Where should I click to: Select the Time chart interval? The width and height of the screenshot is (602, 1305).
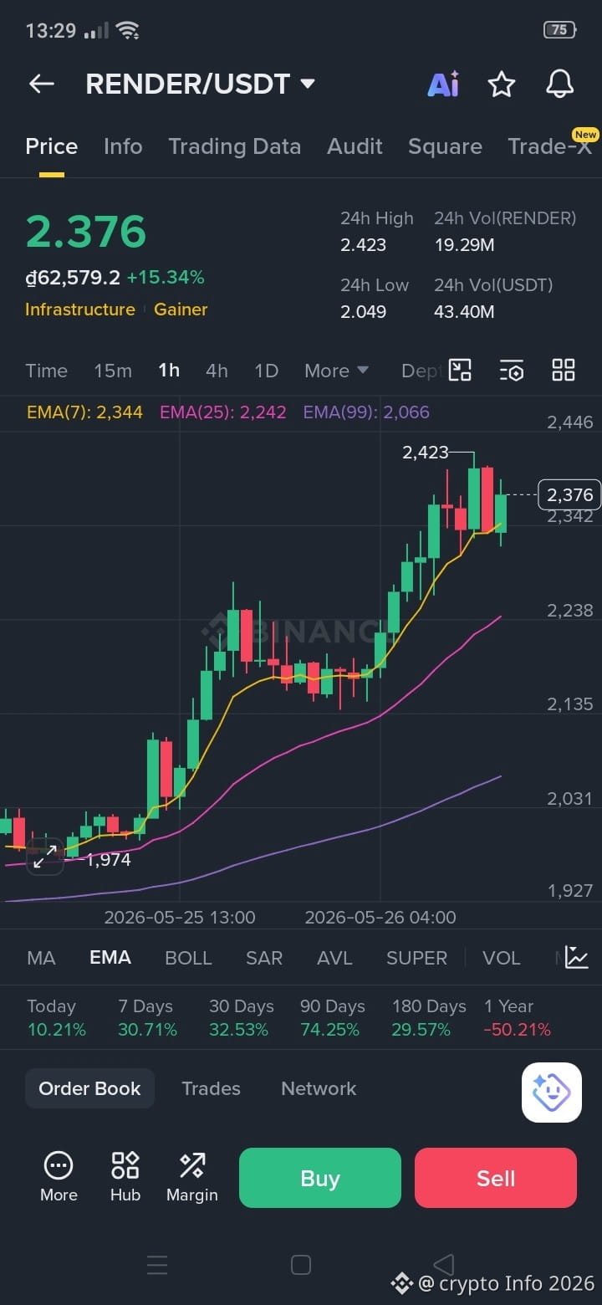[x=46, y=371]
